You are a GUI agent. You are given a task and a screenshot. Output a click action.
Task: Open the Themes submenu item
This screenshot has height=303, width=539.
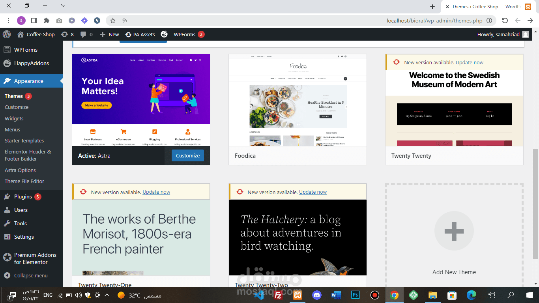[14, 96]
